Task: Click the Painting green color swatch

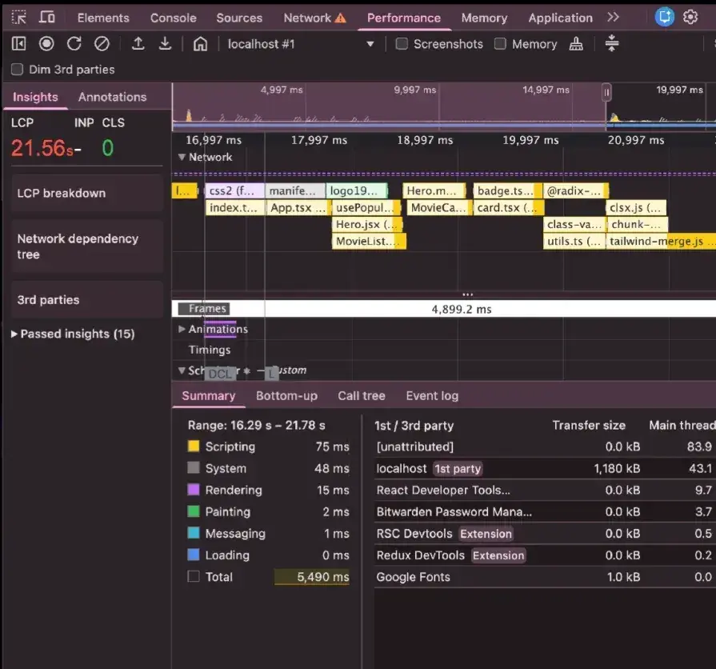Action: coord(194,511)
